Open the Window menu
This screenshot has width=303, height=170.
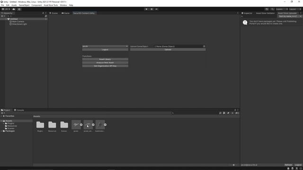pyautogui.click(x=63, y=5)
